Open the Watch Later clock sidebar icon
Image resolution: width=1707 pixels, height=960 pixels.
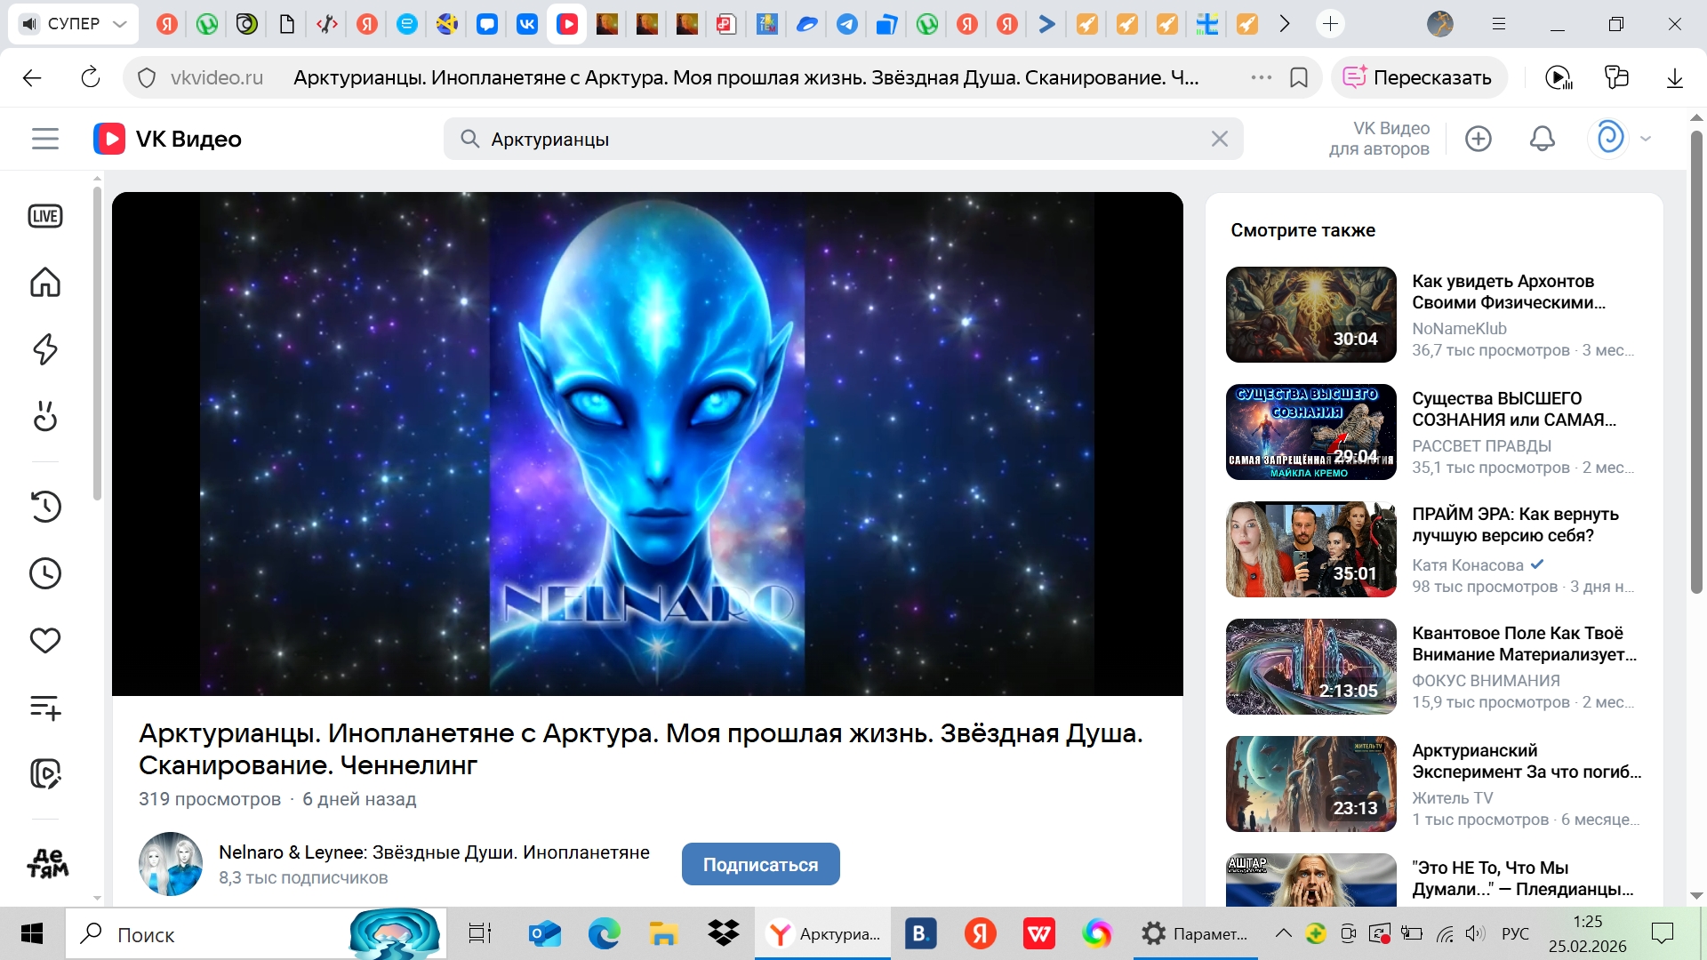[x=45, y=573]
